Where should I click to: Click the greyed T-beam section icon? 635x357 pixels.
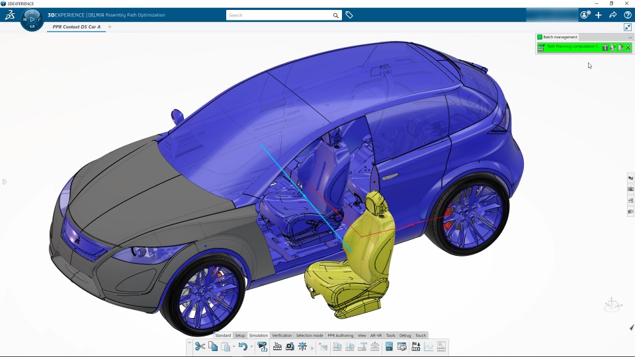[x=362, y=346]
